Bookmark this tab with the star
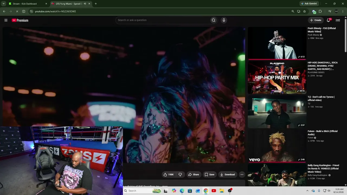 tap(304, 11)
